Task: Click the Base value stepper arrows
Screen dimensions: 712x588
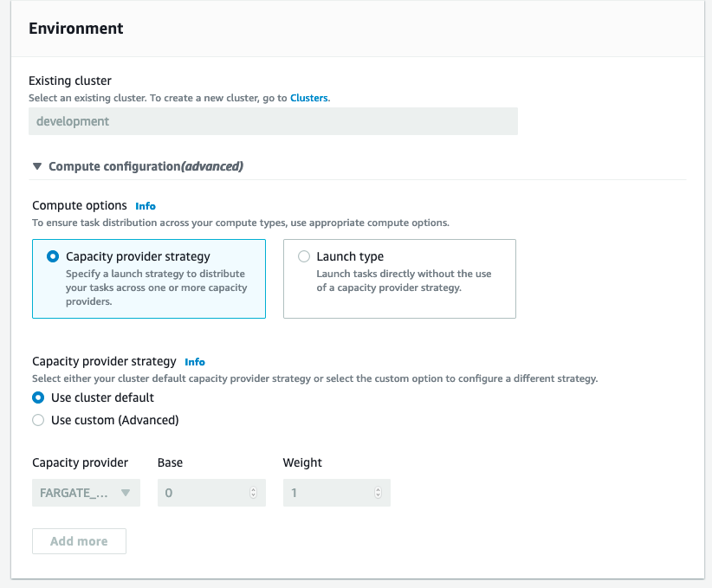Action: [x=253, y=493]
